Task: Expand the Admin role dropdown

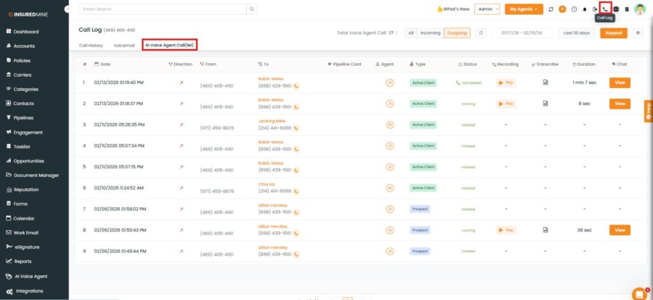Action: point(487,9)
